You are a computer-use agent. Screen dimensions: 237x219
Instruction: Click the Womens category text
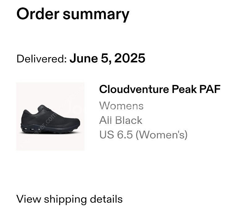pos(121,106)
